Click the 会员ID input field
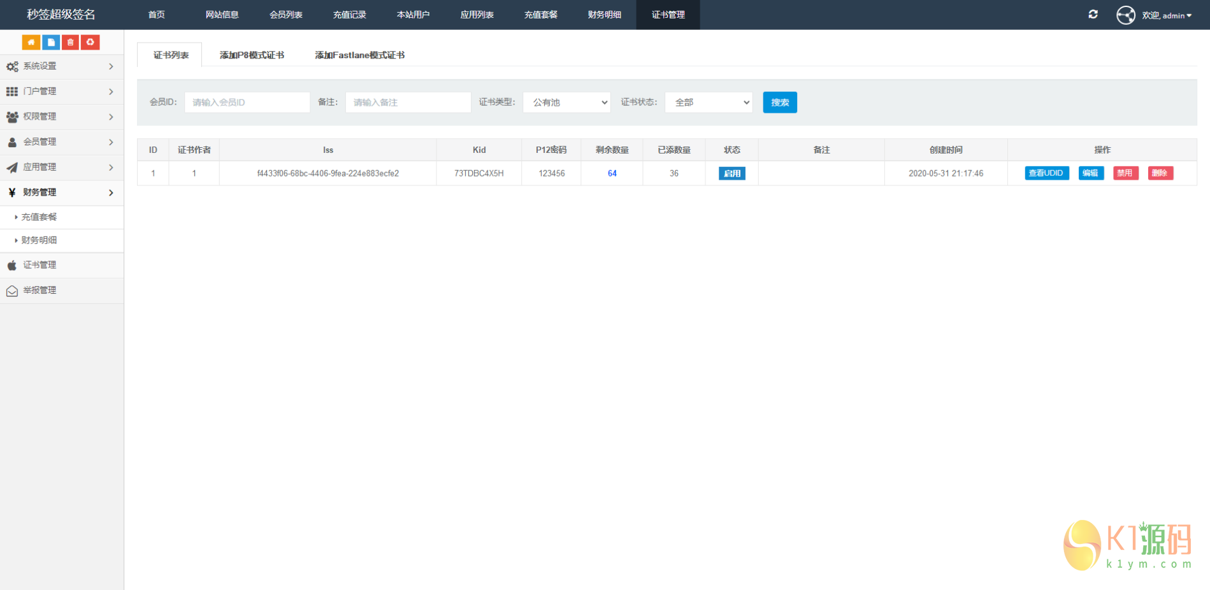 tap(247, 103)
